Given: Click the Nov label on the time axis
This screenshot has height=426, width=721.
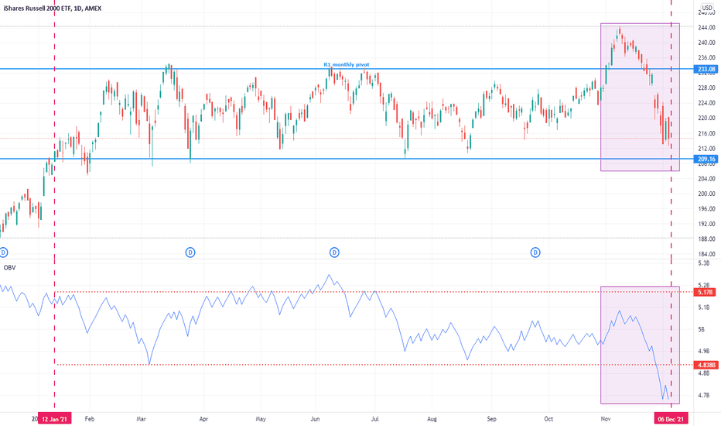Looking at the screenshot, I should pos(606,419).
